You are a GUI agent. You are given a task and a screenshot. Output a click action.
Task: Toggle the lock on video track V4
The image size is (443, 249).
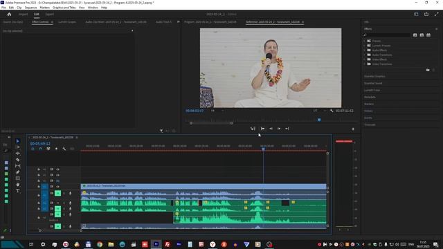[39, 169]
